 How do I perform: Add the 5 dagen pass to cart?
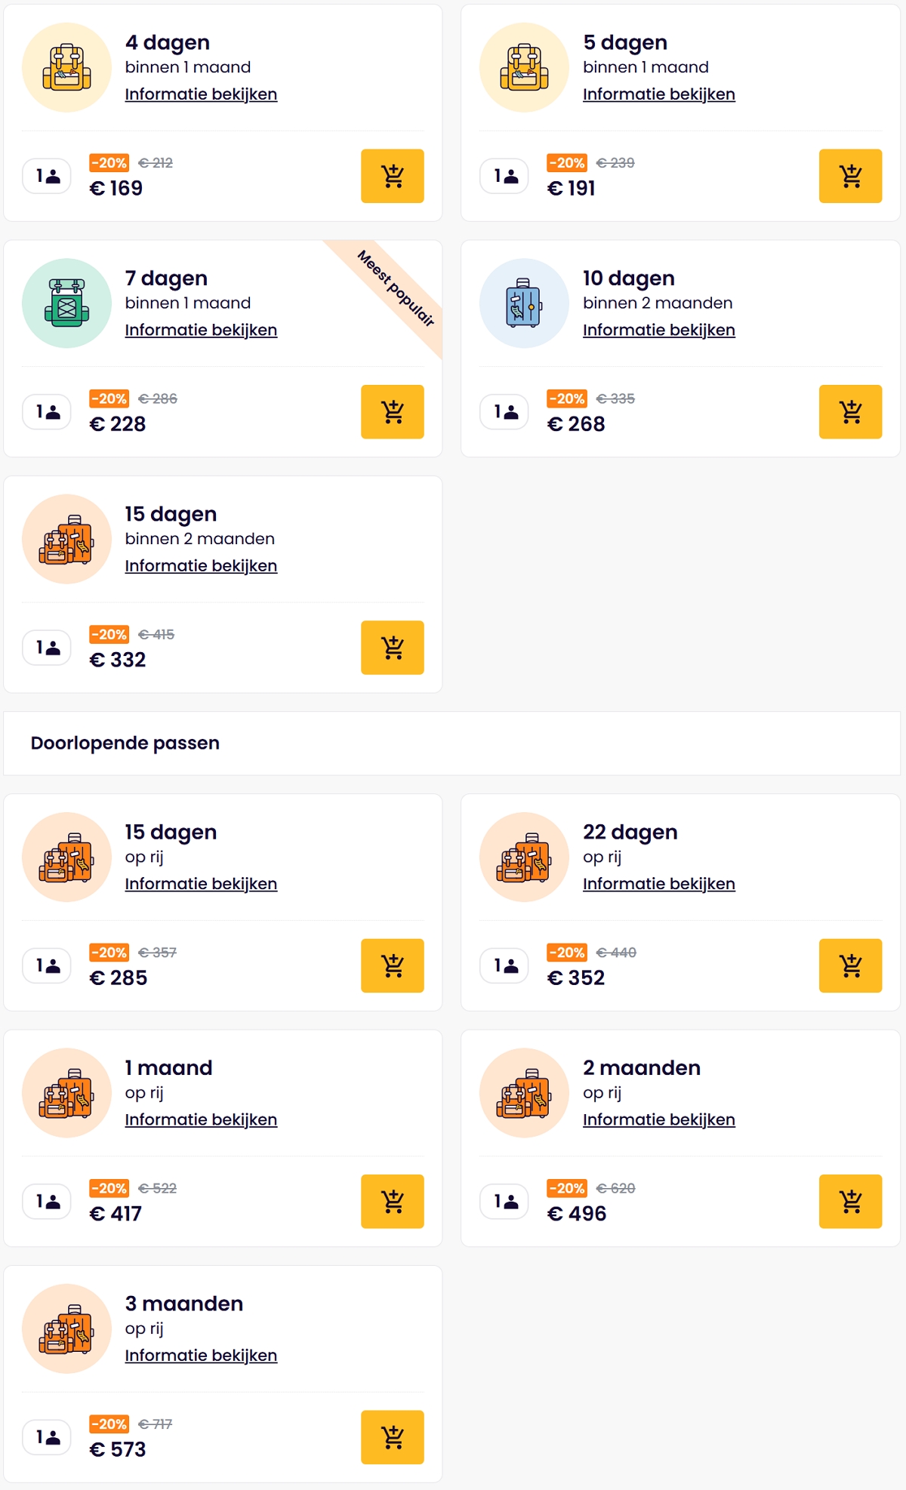click(849, 176)
